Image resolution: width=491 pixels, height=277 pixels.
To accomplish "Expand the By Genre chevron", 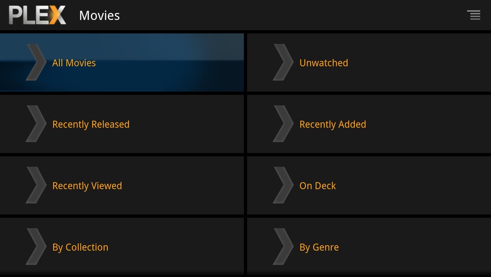I will [283, 247].
